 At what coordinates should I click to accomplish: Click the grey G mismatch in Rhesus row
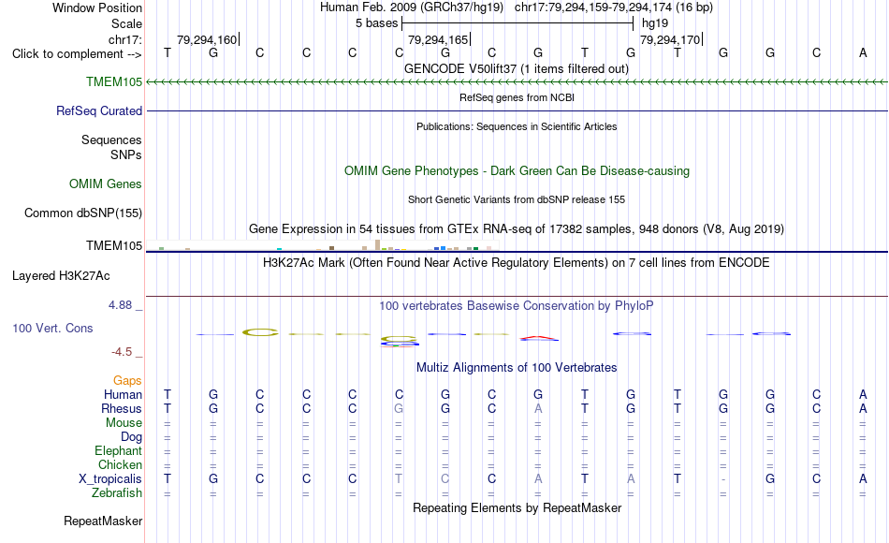pyautogui.click(x=399, y=408)
